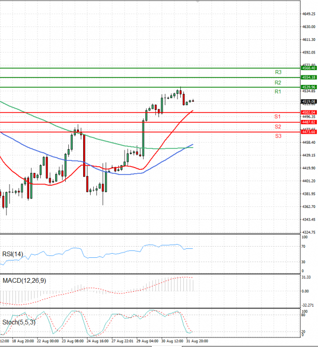Click the MACD -32.271 scale value
The height and width of the screenshot is (347, 318).
[307, 306]
